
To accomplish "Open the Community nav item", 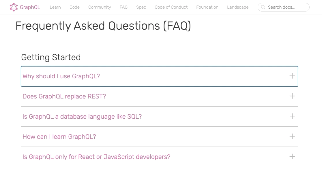I will click(100, 7).
